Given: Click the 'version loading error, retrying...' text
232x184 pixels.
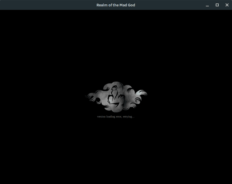Looking at the screenshot, I should (x=116, y=116).
